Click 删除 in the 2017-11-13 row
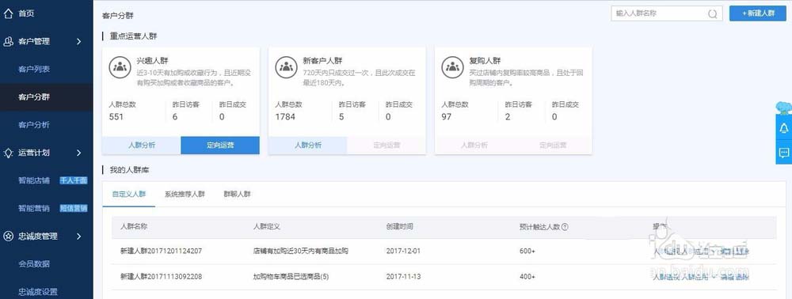 [x=743, y=278]
